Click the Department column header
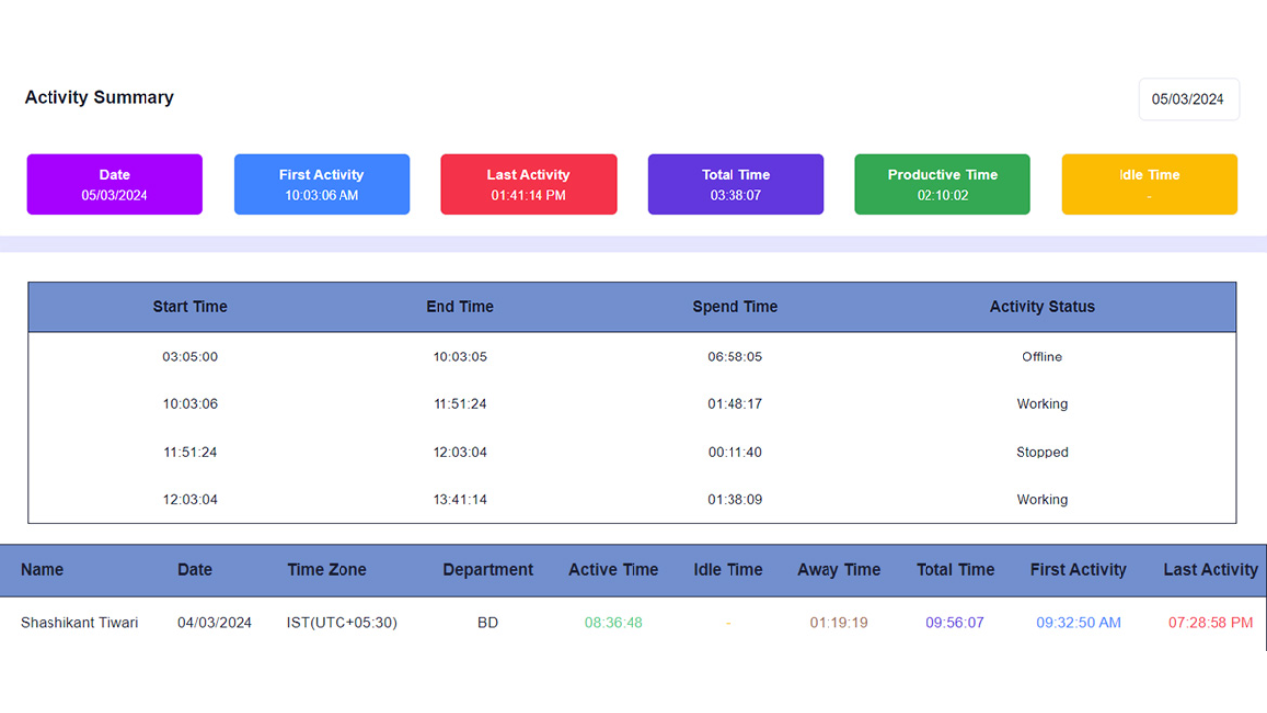The image size is (1267, 713). point(488,570)
